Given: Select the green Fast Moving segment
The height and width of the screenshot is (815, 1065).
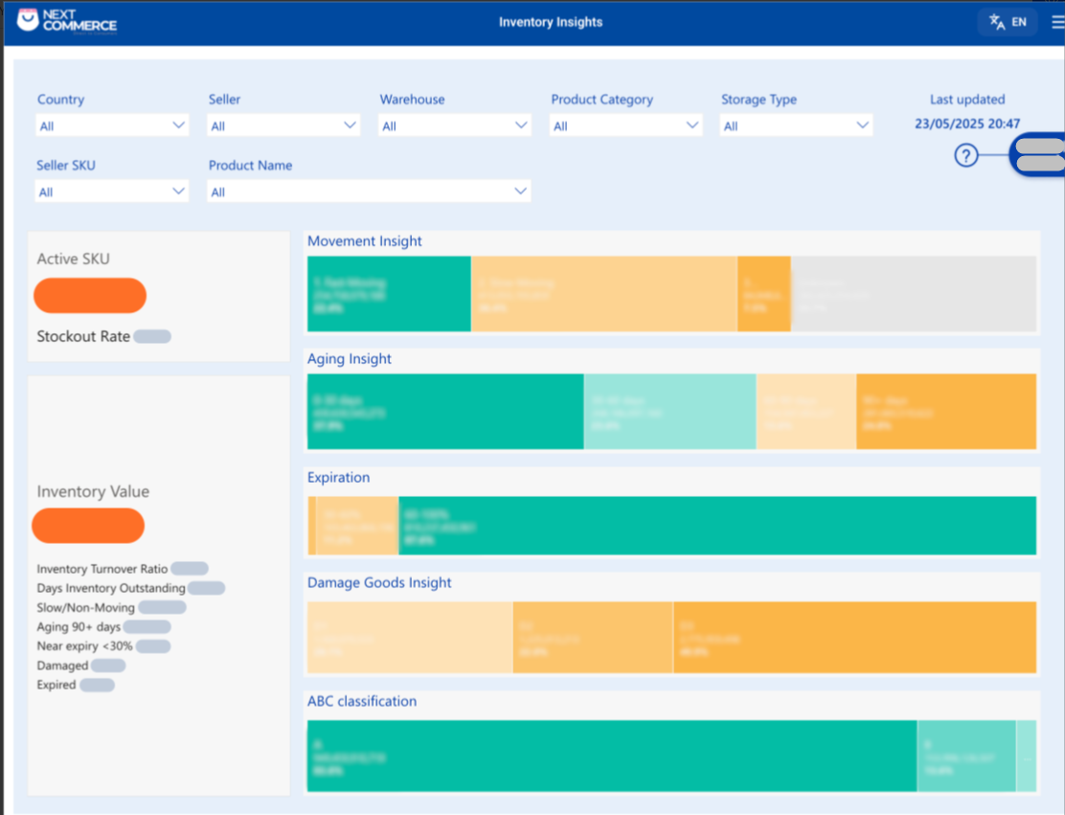Looking at the screenshot, I should 389,294.
